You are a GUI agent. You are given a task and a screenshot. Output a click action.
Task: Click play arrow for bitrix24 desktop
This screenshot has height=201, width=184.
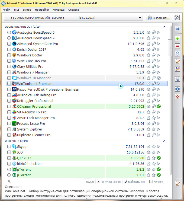(159, 164)
